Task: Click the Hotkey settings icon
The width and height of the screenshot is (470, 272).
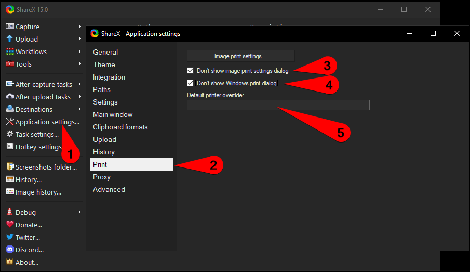Action: (10, 146)
